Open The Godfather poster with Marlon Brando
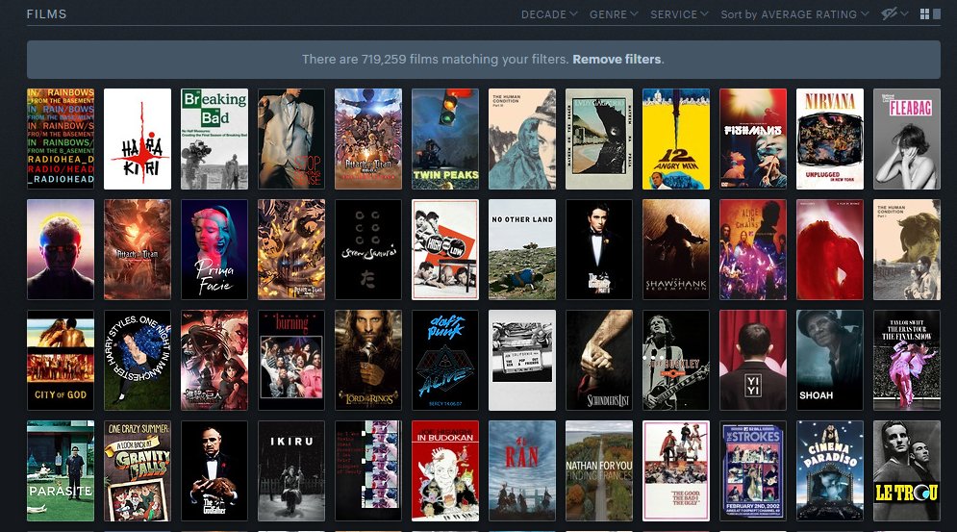 coord(214,470)
